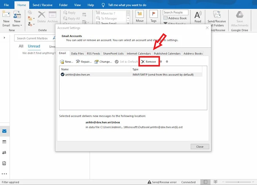Open the Tags flag button
257x185 pixels.
(x=153, y=17)
